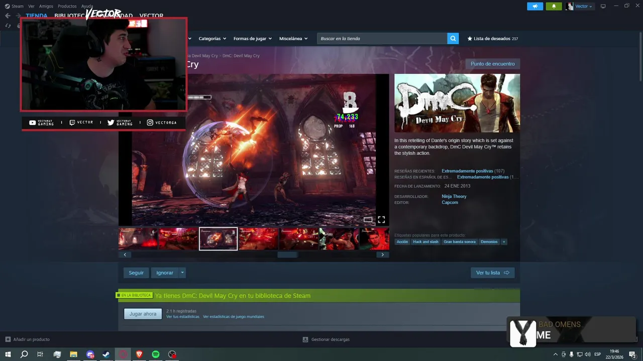Screen dimensions: 643x361
Task: Open Lista de deseados wishlist
Action: coord(492,39)
